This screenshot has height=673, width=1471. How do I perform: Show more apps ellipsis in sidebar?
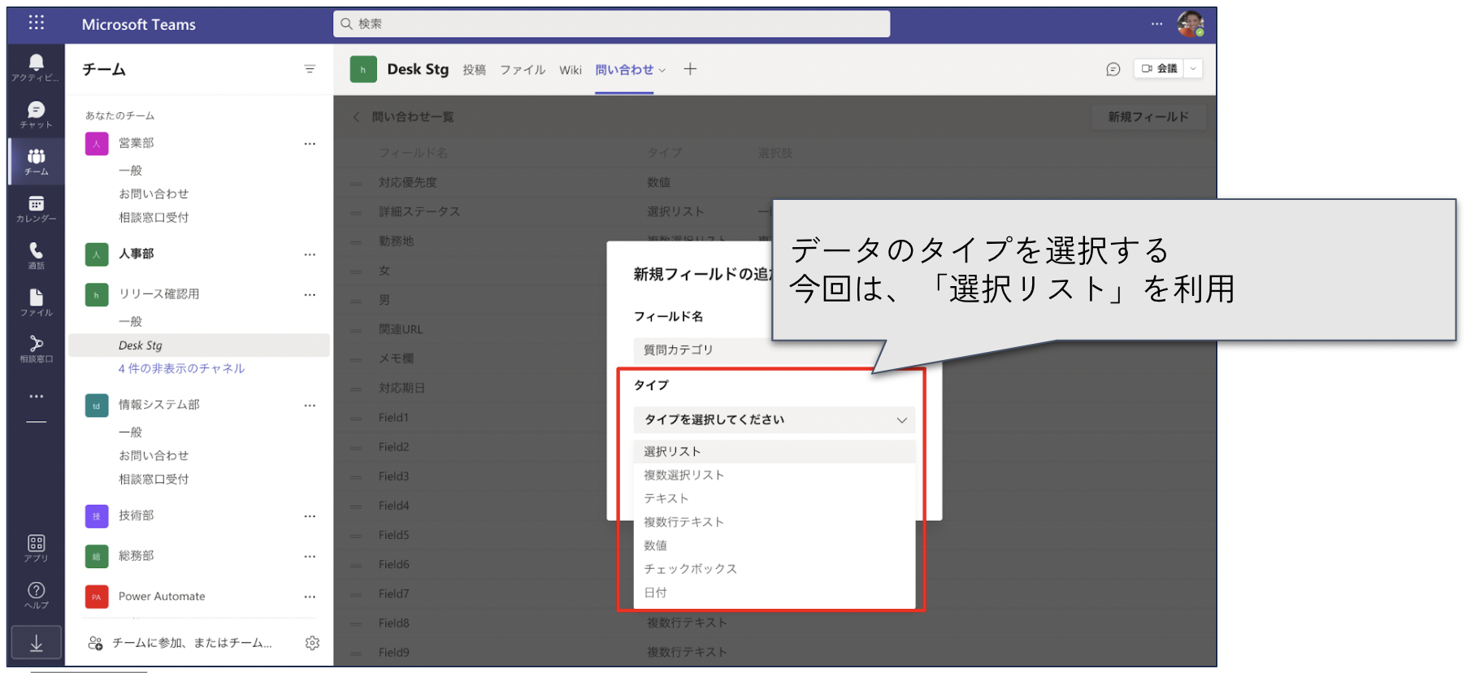click(x=36, y=397)
